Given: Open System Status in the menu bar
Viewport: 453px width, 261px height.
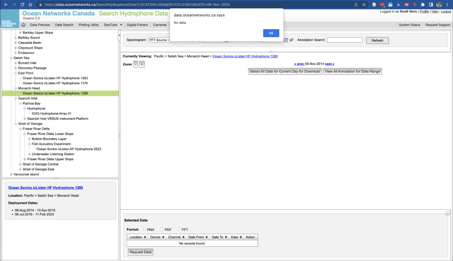Looking at the screenshot, I should pyautogui.click(x=409, y=25).
